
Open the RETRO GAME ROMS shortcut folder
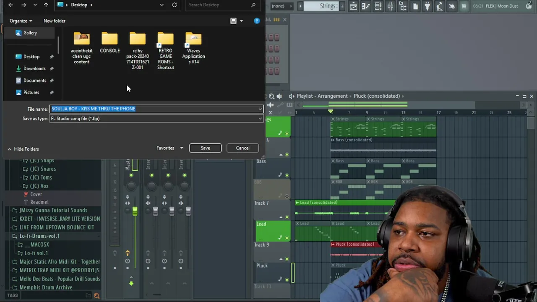[x=165, y=51]
